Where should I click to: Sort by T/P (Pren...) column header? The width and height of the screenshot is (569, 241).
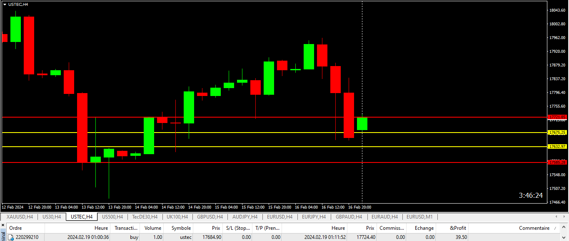tap(268, 228)
